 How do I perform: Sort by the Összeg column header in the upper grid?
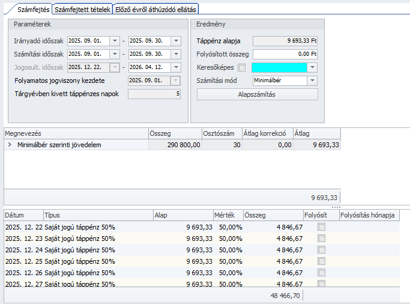click(x=174, y=133)
